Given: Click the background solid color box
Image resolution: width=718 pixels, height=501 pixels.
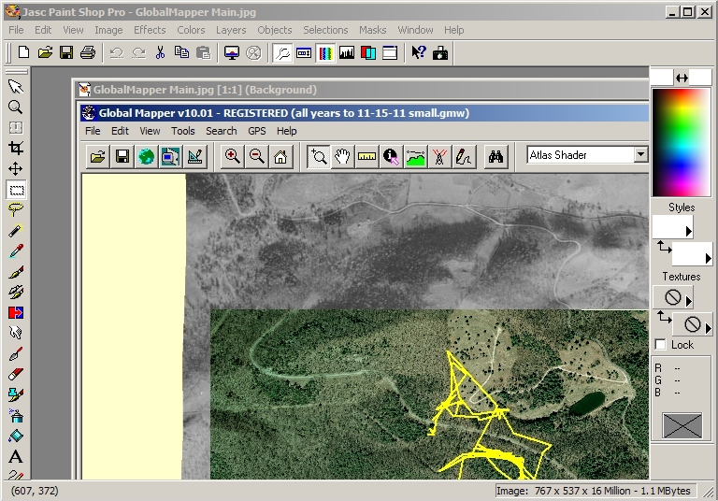Looking at the screenshot, I should pos(700,78).
